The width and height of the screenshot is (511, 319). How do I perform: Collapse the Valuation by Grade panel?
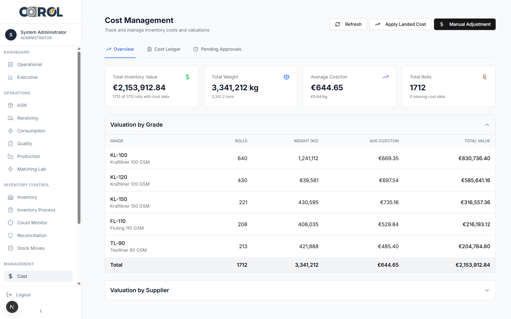(x=487, y=125)
